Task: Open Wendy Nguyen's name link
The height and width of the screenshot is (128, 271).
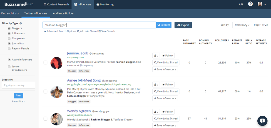Action: [x=79, y=111]
